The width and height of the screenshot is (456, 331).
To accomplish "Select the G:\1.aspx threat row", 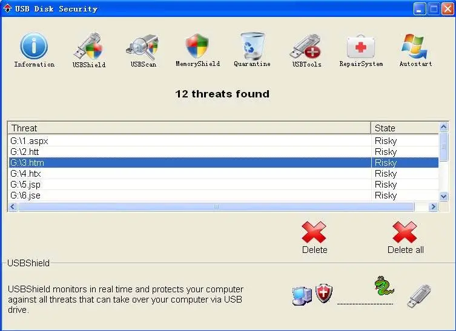I will (223, 141).
